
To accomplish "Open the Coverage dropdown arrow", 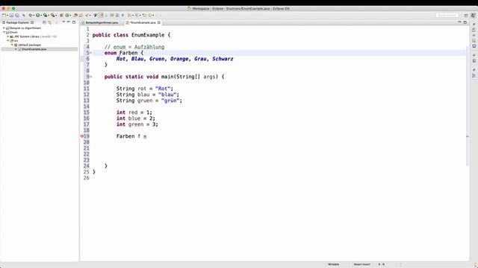I will (49, 15).
